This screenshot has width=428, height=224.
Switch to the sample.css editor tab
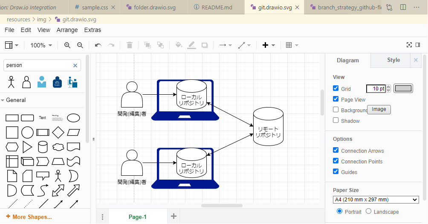click(x=95, y=7)
